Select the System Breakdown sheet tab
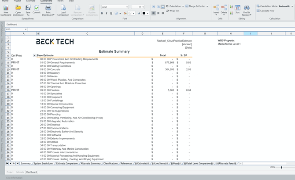The height and width of the screenshot is (180, 295). tap(43, 163)
